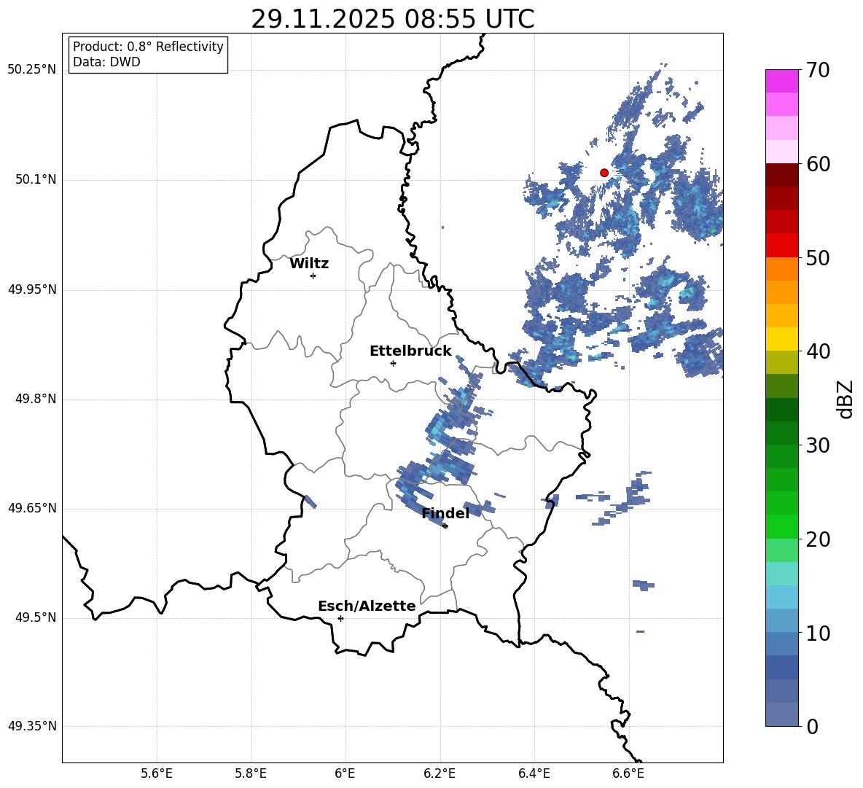Click the title '29.11.2025 08:55 UTC'

coord(393,19)
